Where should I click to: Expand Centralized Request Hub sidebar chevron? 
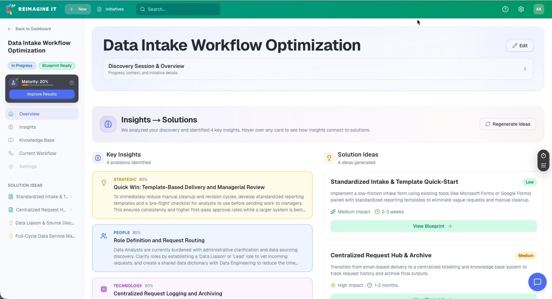click(x=71, y=210)
